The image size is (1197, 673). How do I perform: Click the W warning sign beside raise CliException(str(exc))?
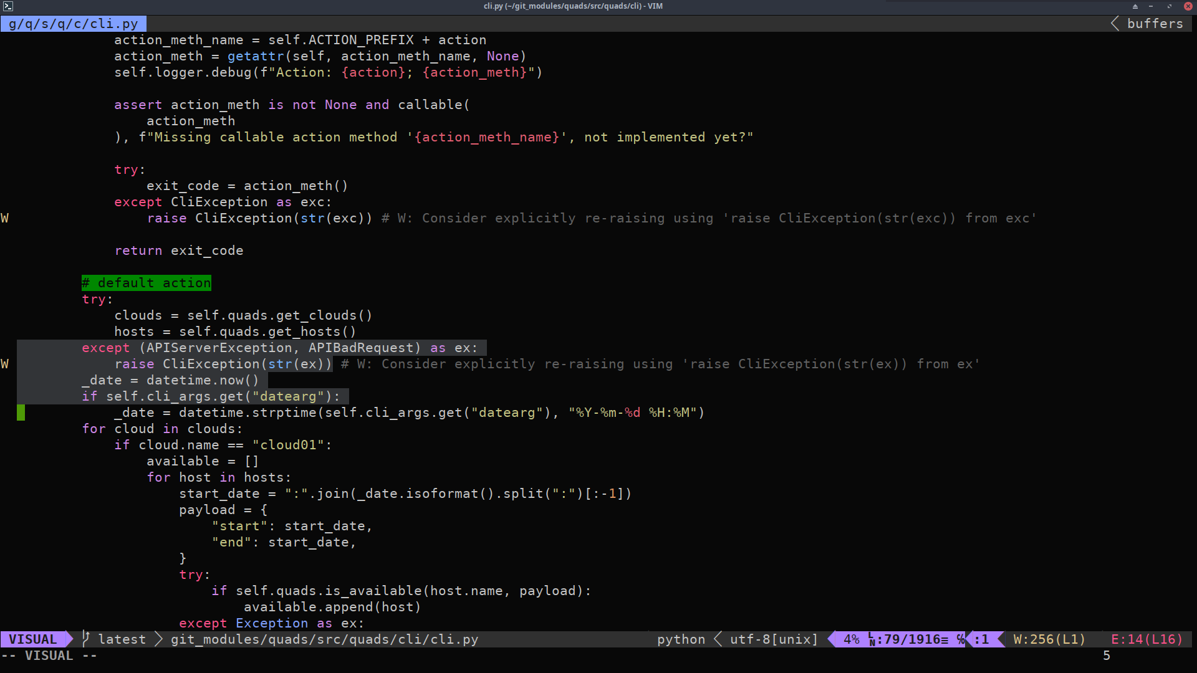tap(4, 218)
